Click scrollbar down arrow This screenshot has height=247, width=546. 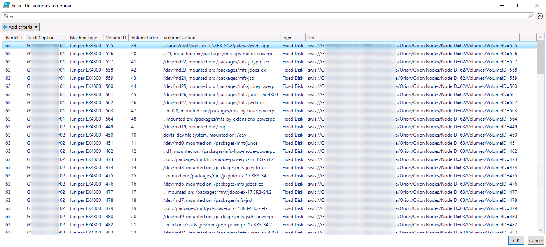pos(541,230)
